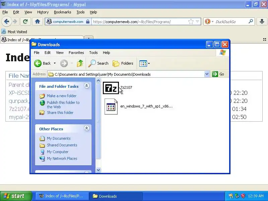Open the Favorites menu in Downloads window
This screenshot has width=268, height=201.
tap(76, 53)
